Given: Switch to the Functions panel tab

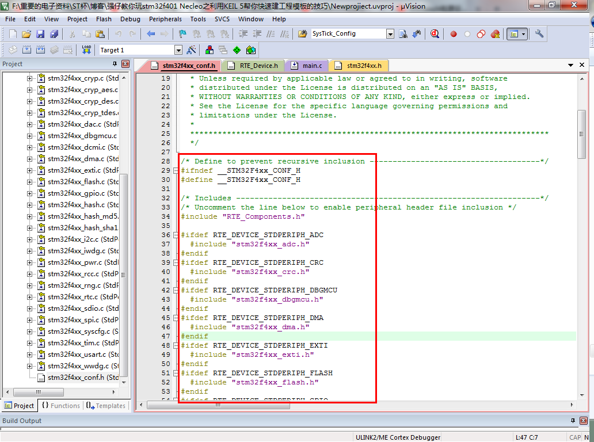Looking at the screenshot, I should coord(60,406).
